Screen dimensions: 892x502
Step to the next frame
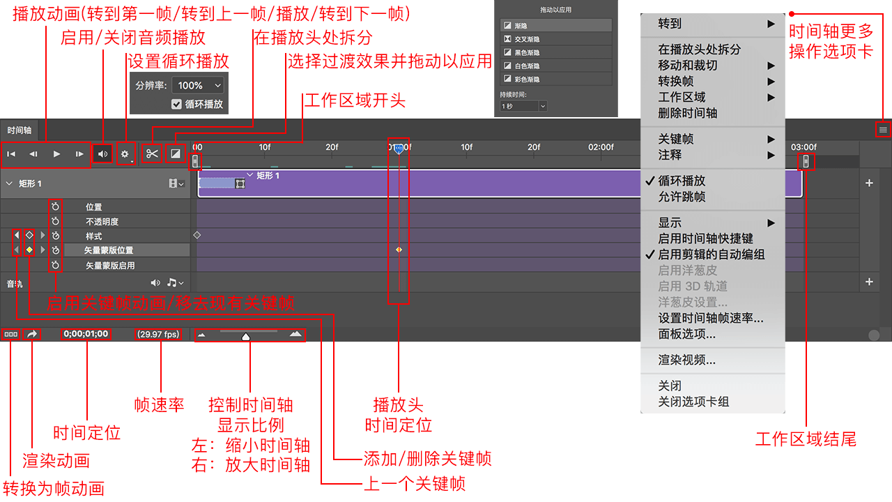[79, 154]
